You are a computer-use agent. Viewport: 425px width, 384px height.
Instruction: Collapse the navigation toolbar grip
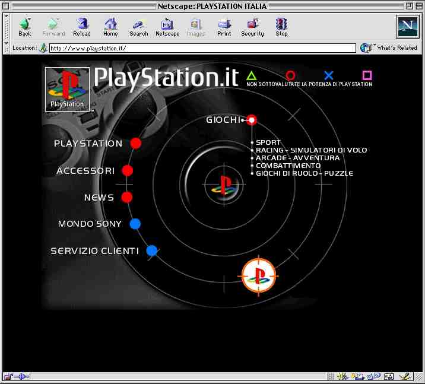7,27
